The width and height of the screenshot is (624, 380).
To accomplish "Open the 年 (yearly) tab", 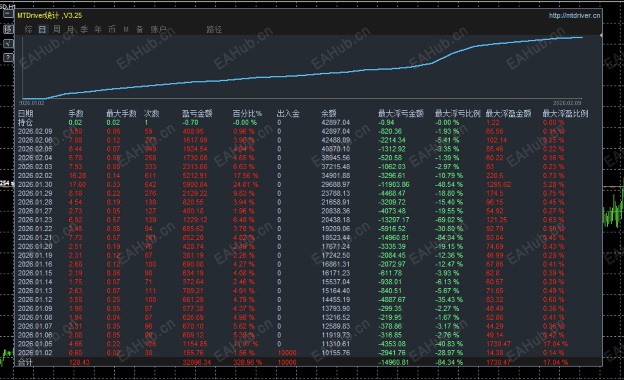I will tap(98, 29).
